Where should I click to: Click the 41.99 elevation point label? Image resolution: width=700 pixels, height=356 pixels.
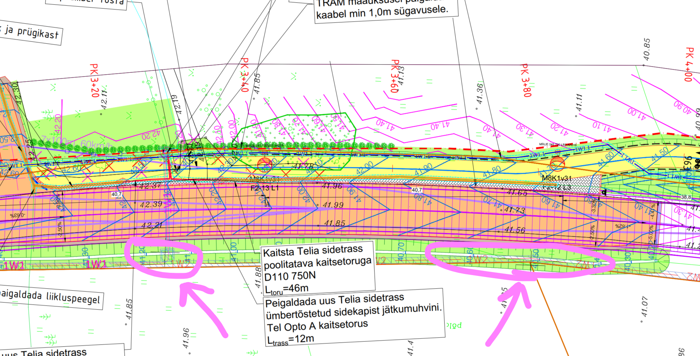pos(333,205)
